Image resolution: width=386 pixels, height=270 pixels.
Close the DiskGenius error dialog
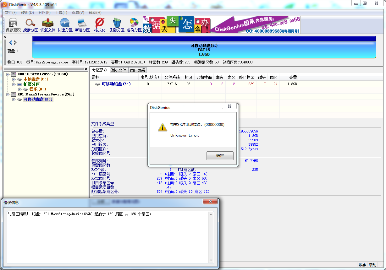click(x=229, y=106)
